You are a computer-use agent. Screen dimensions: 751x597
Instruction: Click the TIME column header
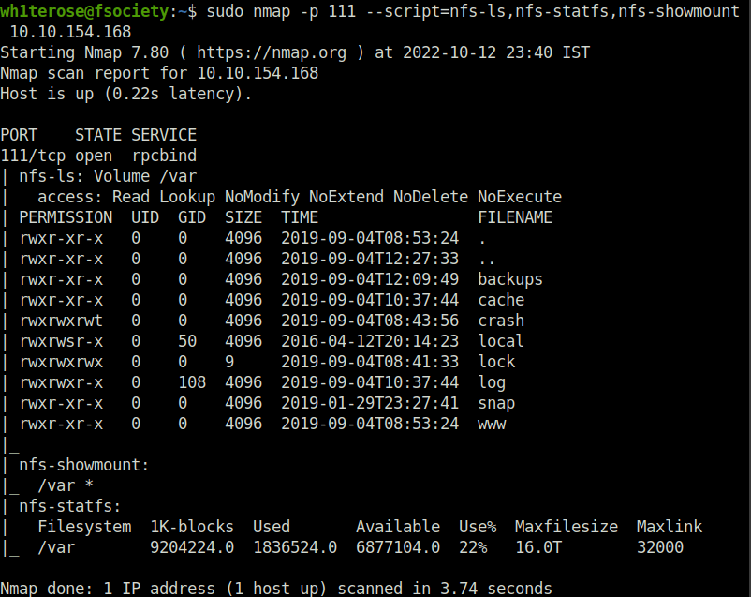coord(300,217)
